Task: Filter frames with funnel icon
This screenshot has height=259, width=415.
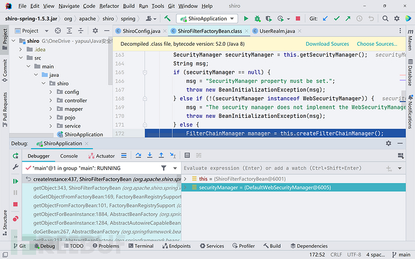Action: coord(164,168)
